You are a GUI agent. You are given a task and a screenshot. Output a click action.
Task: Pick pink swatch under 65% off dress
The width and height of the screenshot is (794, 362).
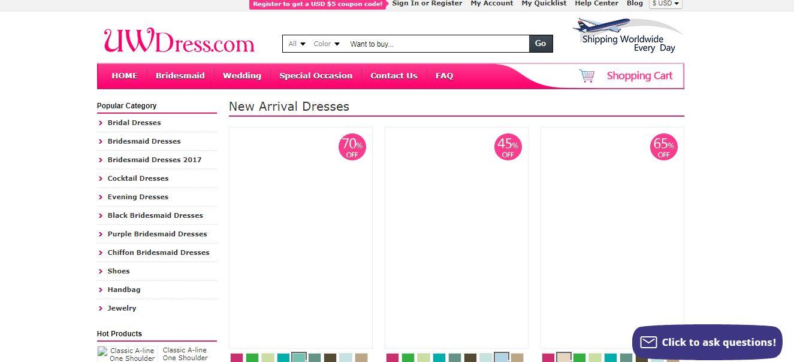click(x=548, y=358)
